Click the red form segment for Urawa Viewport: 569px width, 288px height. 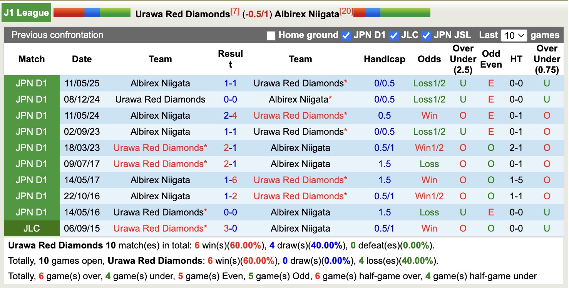69,13
